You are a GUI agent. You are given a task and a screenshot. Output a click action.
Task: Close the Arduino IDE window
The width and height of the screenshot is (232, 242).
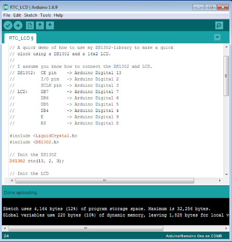[x=223, y=7]
